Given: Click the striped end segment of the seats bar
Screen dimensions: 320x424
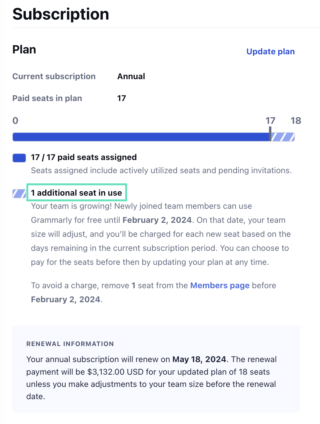Looking at the screenshot, I should coord(283,137).
